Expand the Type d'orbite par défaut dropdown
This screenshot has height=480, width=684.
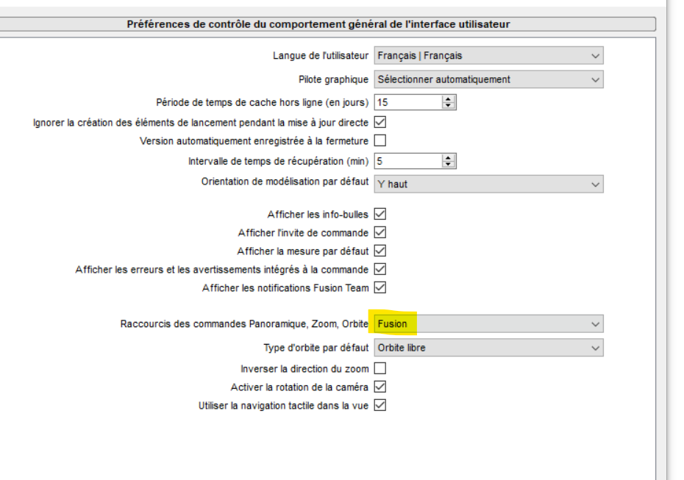[x=488, y=348]
